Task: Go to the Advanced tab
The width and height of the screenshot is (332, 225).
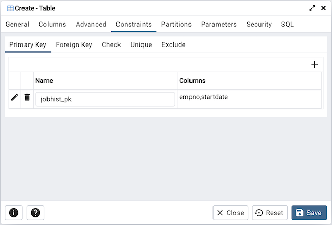Action: coord(91,24)
